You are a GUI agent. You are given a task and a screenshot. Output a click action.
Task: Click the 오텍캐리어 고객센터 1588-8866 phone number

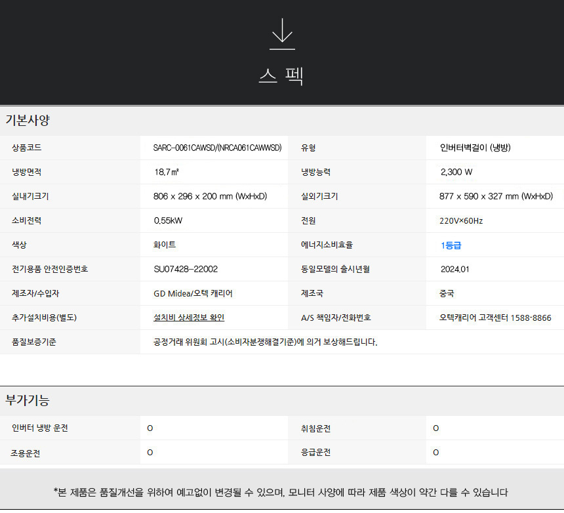point(495,318)
